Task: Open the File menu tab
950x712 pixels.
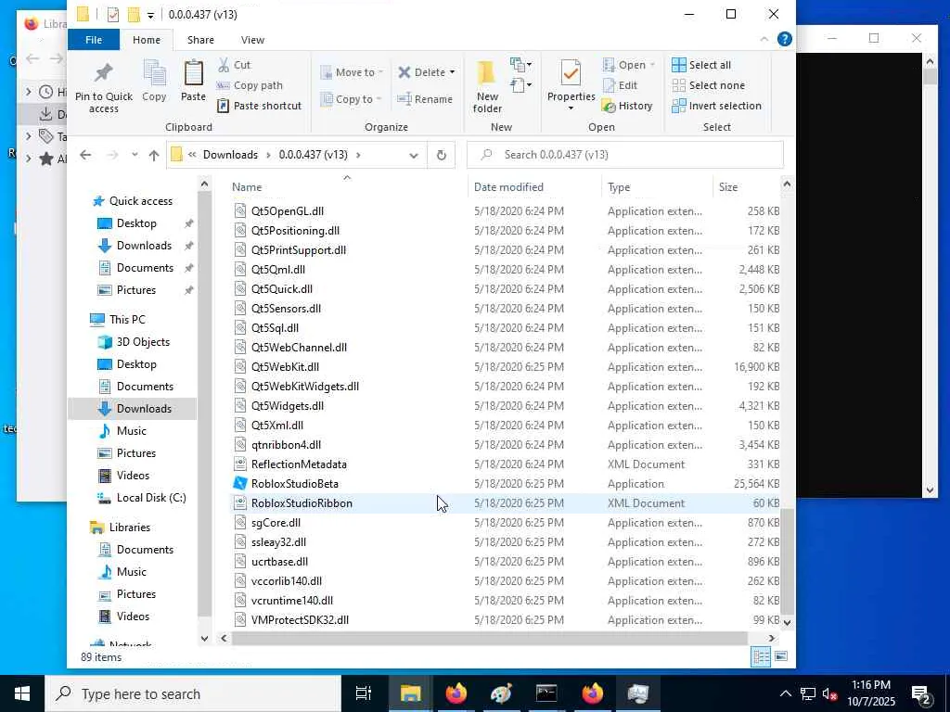Action: (94, 40)
